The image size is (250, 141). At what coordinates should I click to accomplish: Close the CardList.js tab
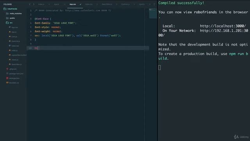point(134,4)
